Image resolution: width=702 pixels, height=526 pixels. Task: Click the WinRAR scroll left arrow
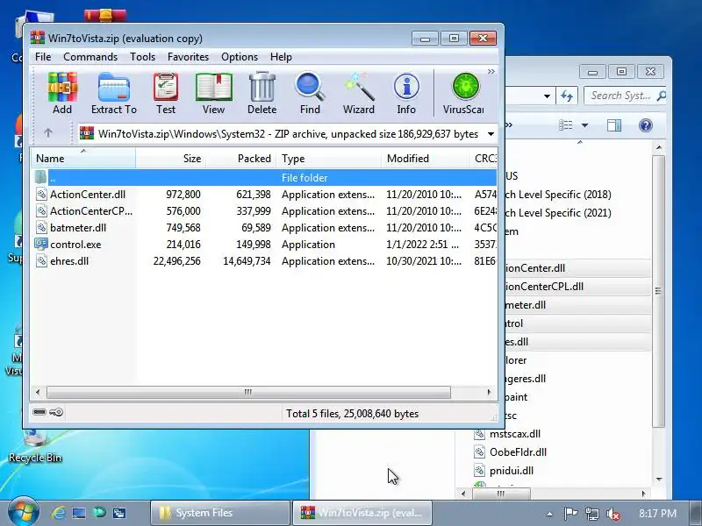38,392
